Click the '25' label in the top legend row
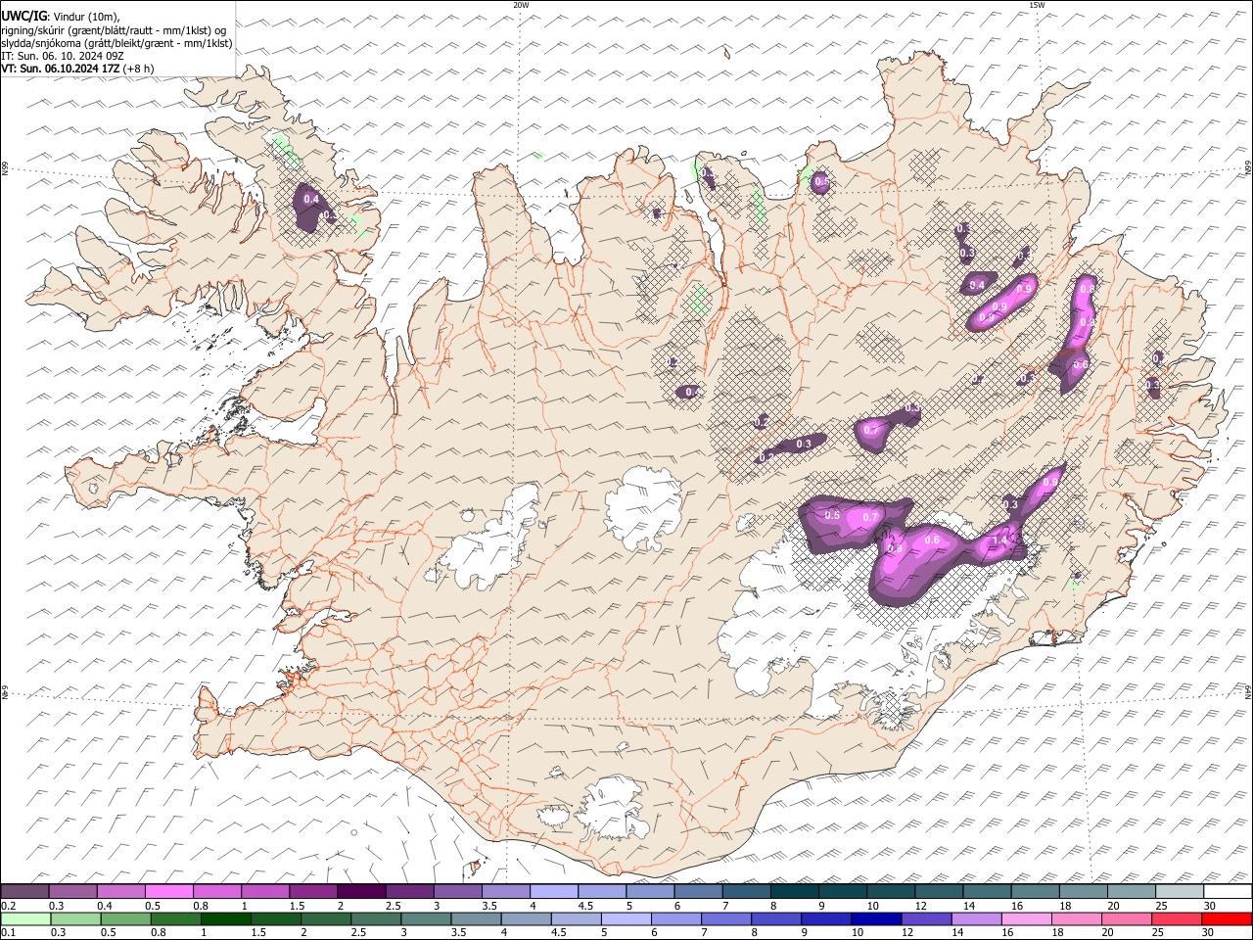The height and width of the screenshot is (940, 1253). click(x=1162, y=906)
